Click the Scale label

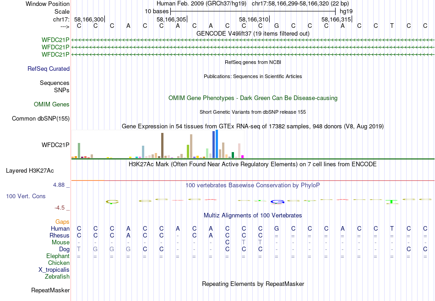pyautogui.click(x=62, y=11)
